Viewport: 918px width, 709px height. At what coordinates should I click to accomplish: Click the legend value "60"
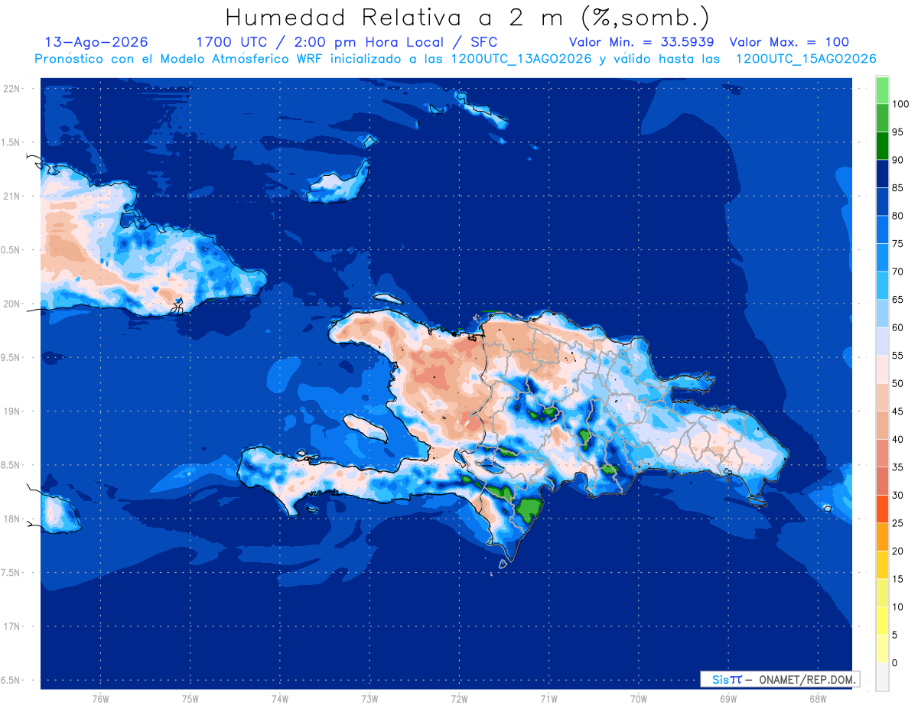click(897, 327)
